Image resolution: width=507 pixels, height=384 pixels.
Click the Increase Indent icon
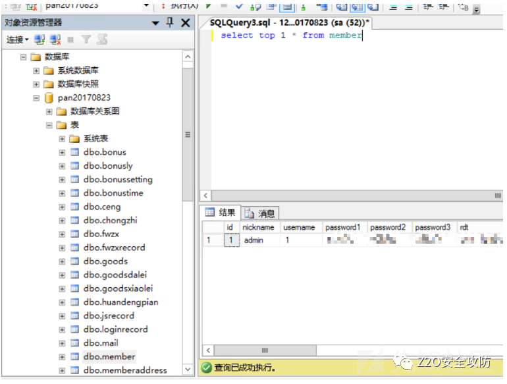click(x=443, y=7)
